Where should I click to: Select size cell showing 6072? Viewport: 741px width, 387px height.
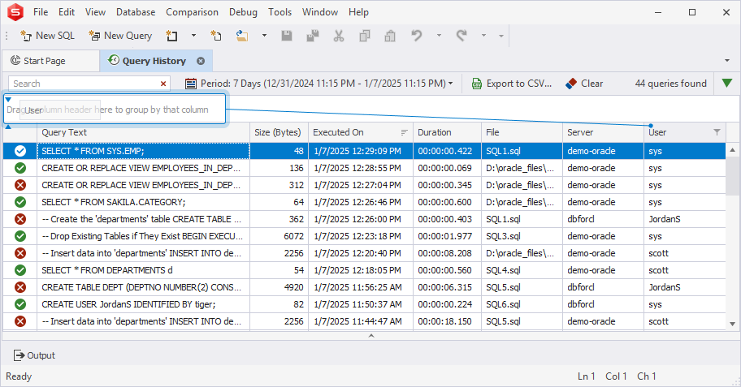coord(279,236)
